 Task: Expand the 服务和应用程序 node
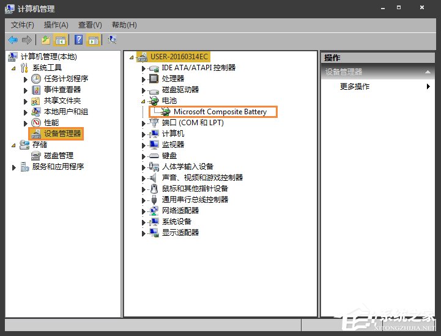[x=14, y=168]
